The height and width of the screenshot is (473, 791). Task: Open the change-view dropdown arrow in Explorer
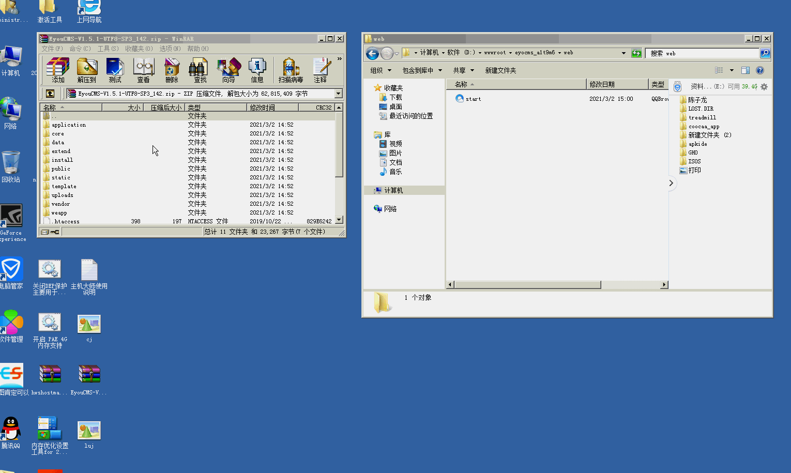(x=731, y=70)
